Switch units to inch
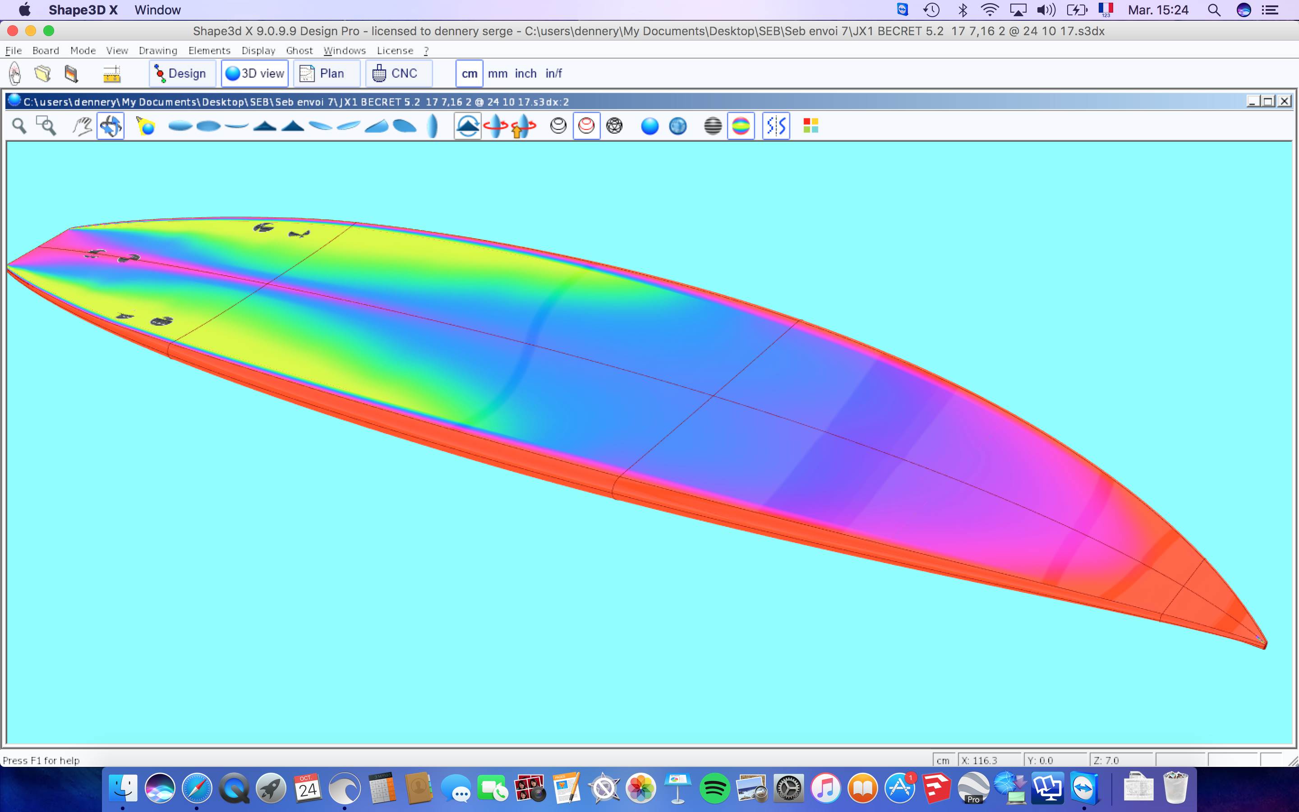Screen dimensions: 1299x812 click(x=525, y=74)
